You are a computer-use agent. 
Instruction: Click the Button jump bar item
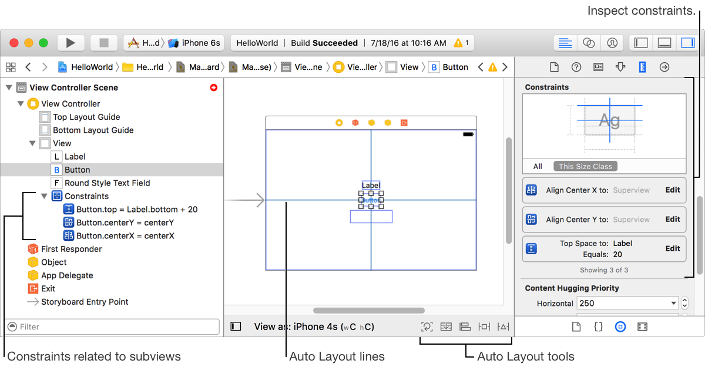point(449,67)
